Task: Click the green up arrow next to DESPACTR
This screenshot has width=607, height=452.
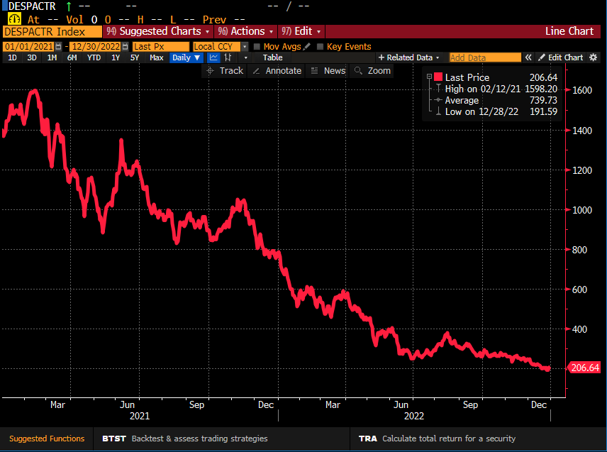Action: [69, 6]
